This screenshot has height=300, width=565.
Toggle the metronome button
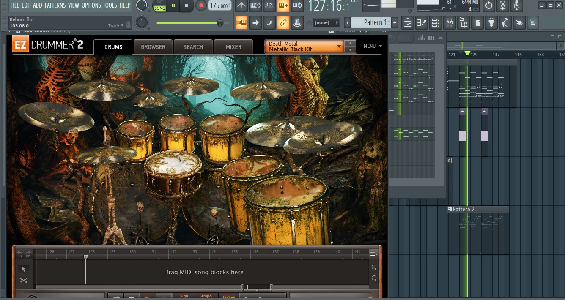[241, 5]
